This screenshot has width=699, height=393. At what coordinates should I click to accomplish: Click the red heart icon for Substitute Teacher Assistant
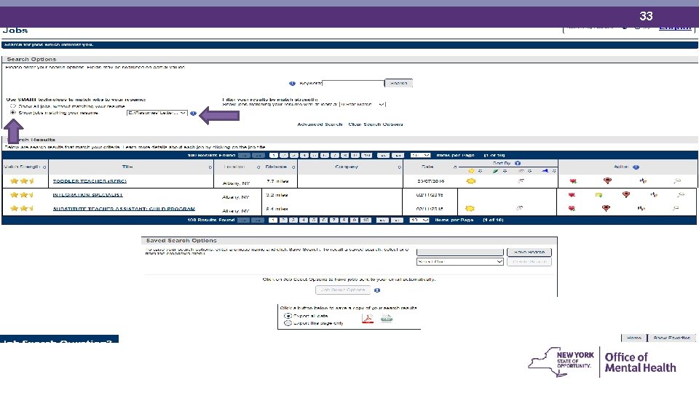572,208
